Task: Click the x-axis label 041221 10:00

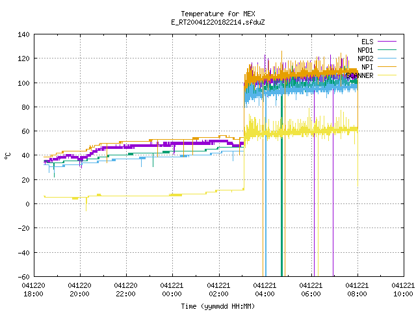Action: pos(403,290)
